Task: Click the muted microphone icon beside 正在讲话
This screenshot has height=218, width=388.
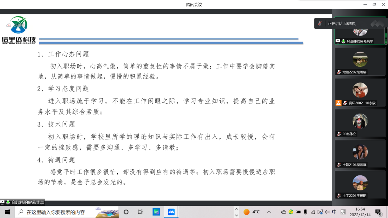Action: [x=320, y=23]
